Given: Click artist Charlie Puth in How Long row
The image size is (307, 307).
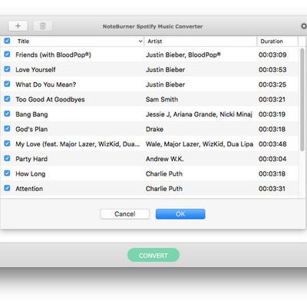Looking at the screenshot, I should pyautogui.click(x=164, y=173).
